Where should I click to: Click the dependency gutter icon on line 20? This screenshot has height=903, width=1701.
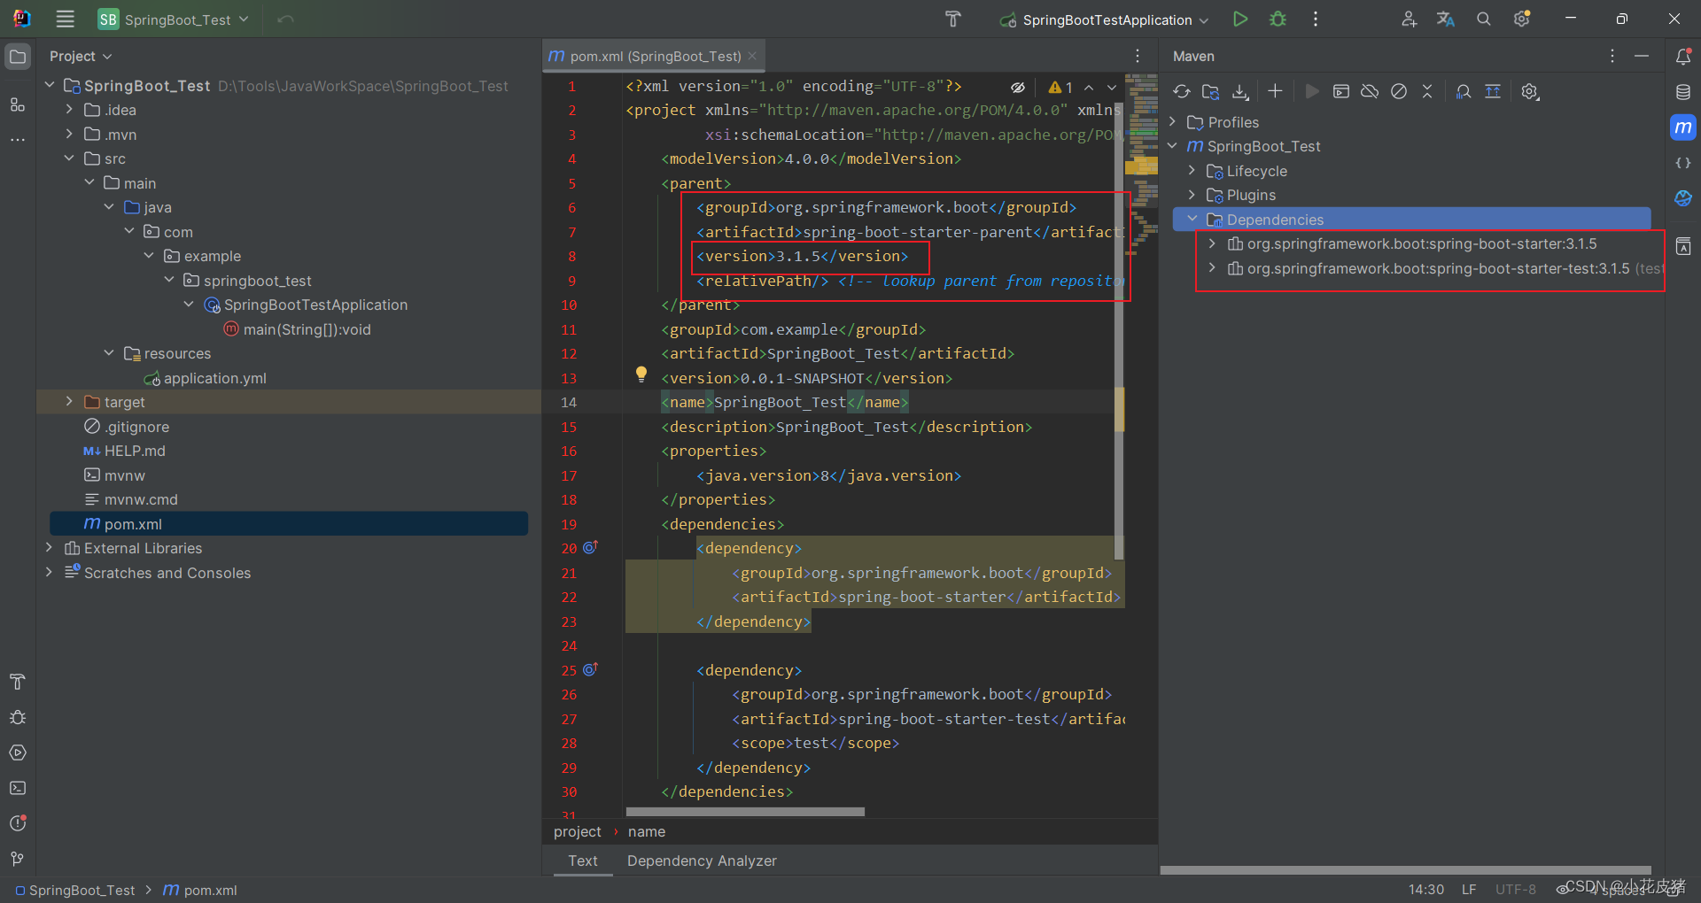click(x=591, y=547)
